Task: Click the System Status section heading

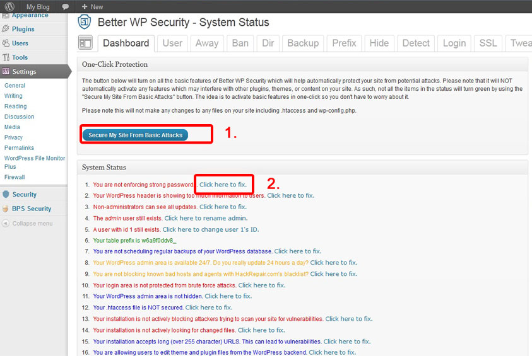Action: (x=104, y=168)
